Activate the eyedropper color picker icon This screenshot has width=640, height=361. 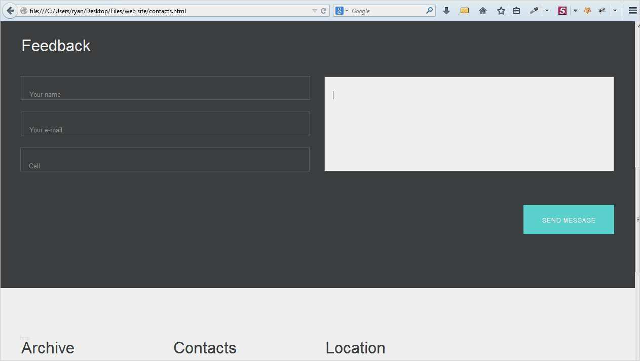pos(534,11)
